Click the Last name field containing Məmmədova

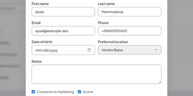pyautogui.click(x=130, y=12)
